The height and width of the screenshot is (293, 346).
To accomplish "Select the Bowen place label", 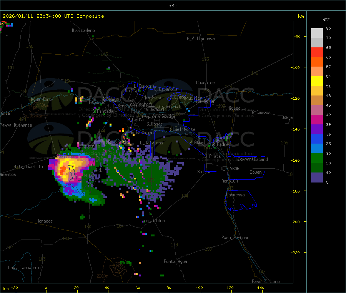I will pyautogui.click(x=256, y=172).
